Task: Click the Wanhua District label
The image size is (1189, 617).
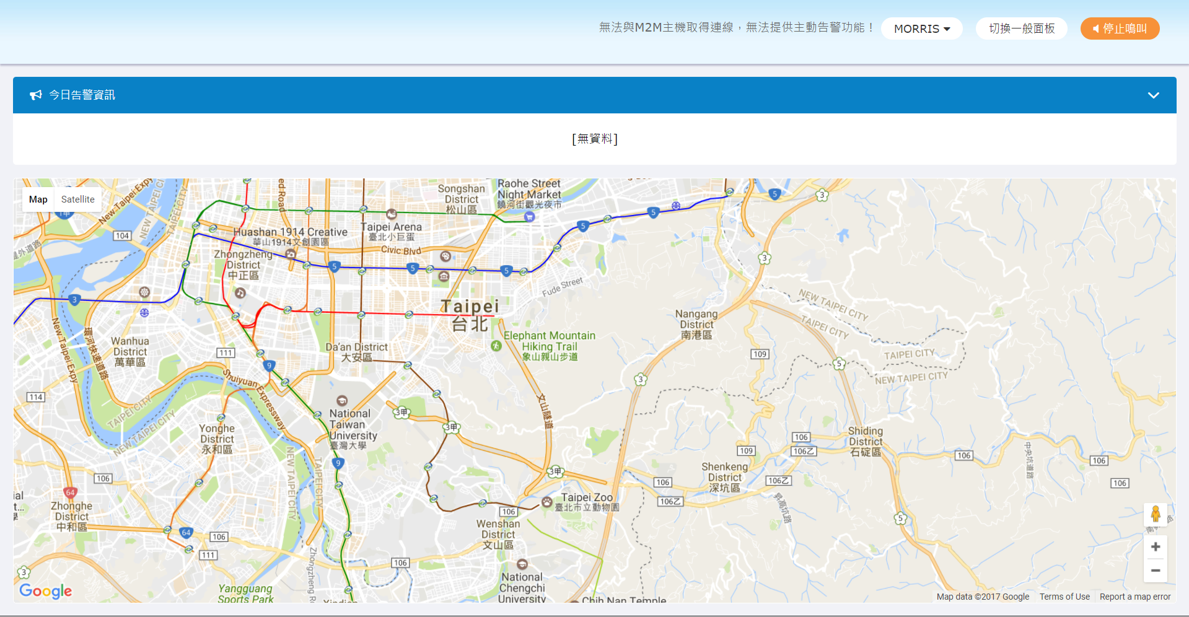Action: (x=130, y=351)
